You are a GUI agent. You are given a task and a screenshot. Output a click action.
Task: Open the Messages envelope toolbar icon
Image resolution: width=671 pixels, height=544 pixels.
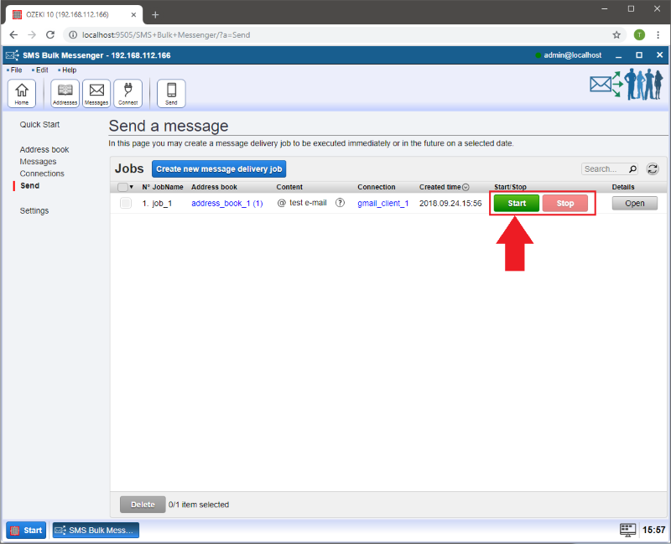[96, 93]
